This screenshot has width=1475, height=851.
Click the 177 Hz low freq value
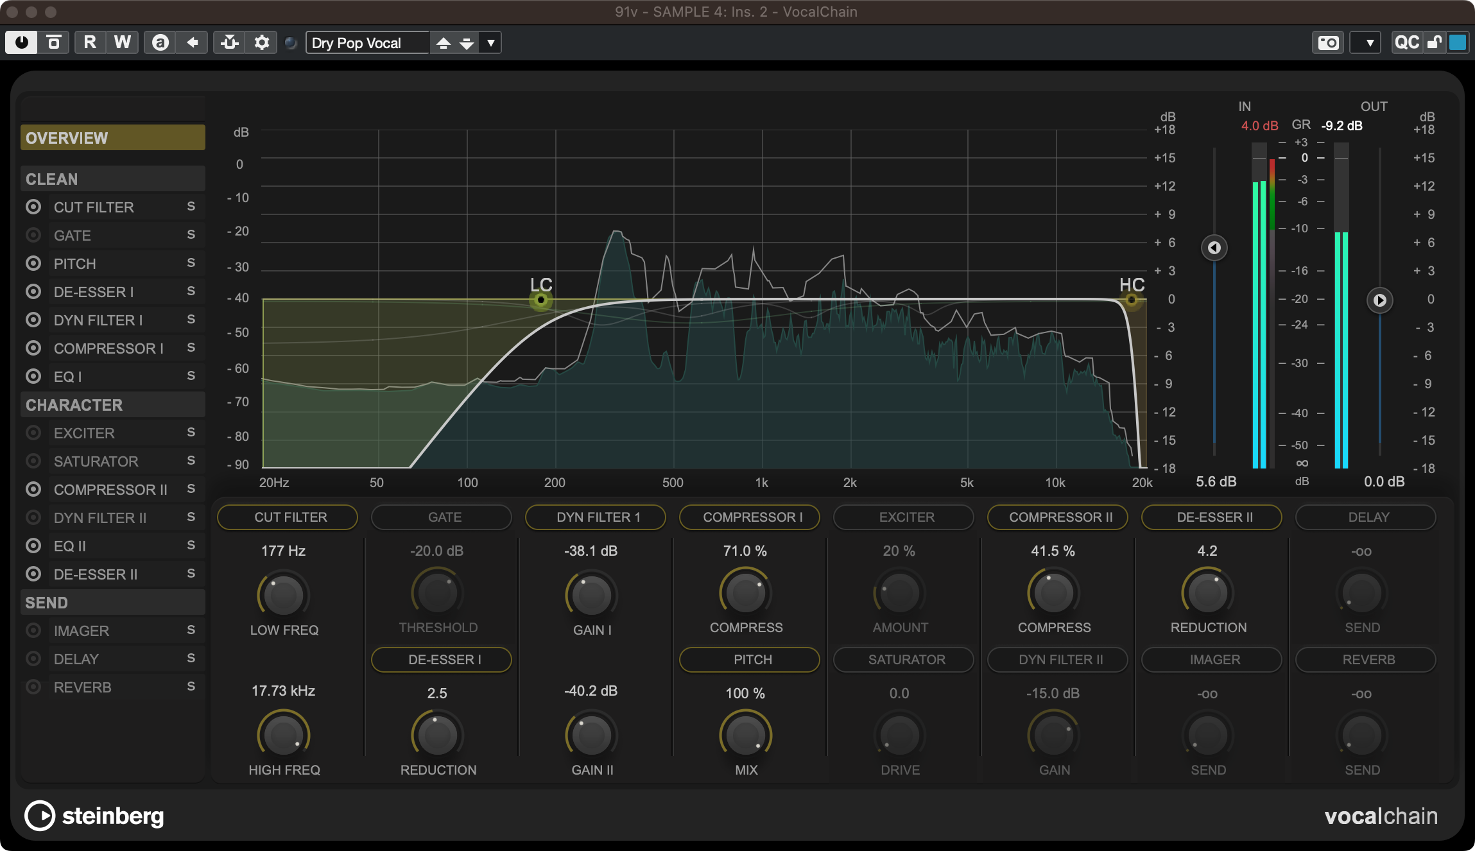pyautogui.click(x=283, y=551)
